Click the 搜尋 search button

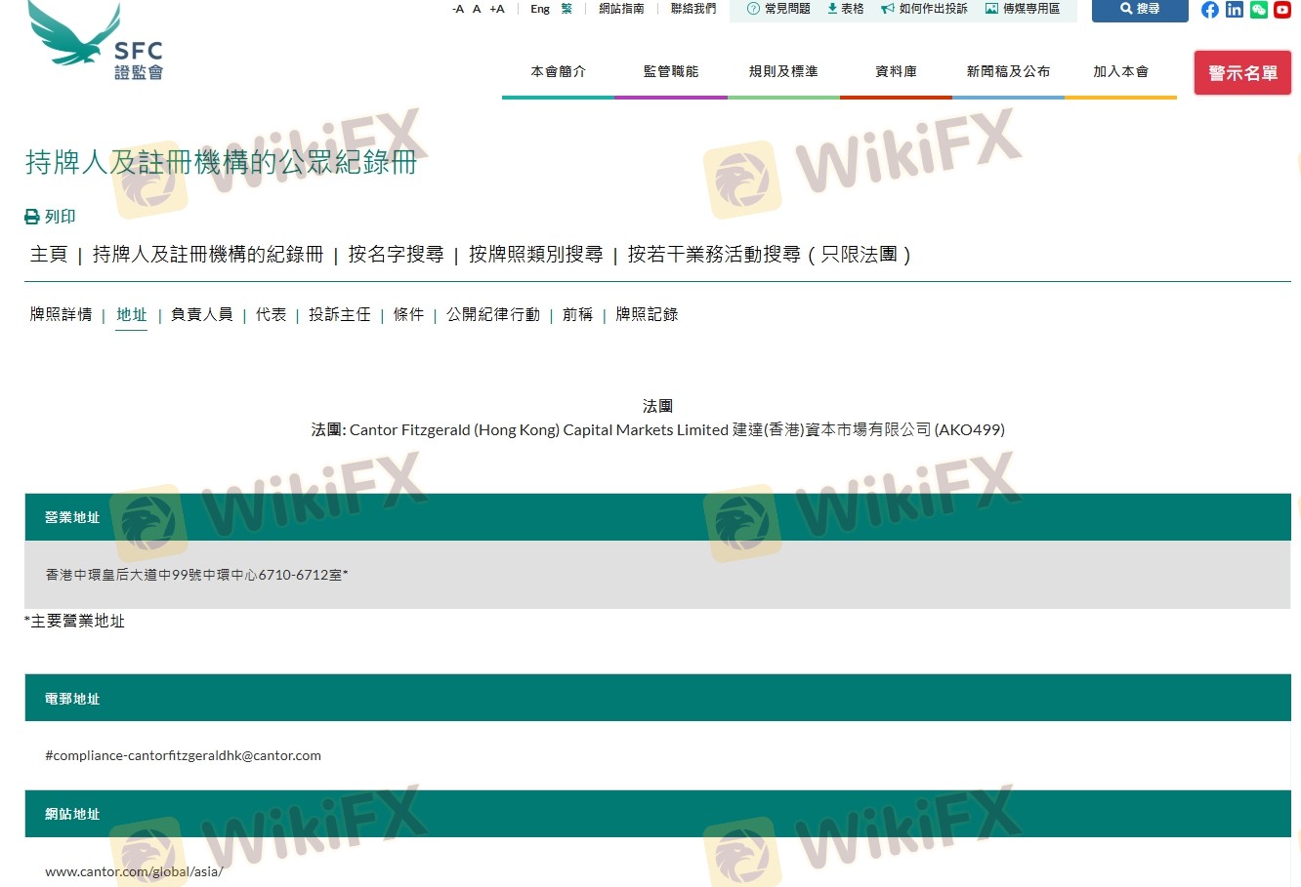coord(1139,9)
